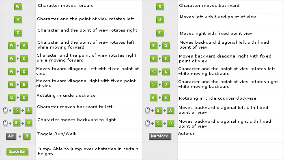Click the E key in the W + E combination
The height and width of the screenshot is (160, 284).
[x=24, y=84]
